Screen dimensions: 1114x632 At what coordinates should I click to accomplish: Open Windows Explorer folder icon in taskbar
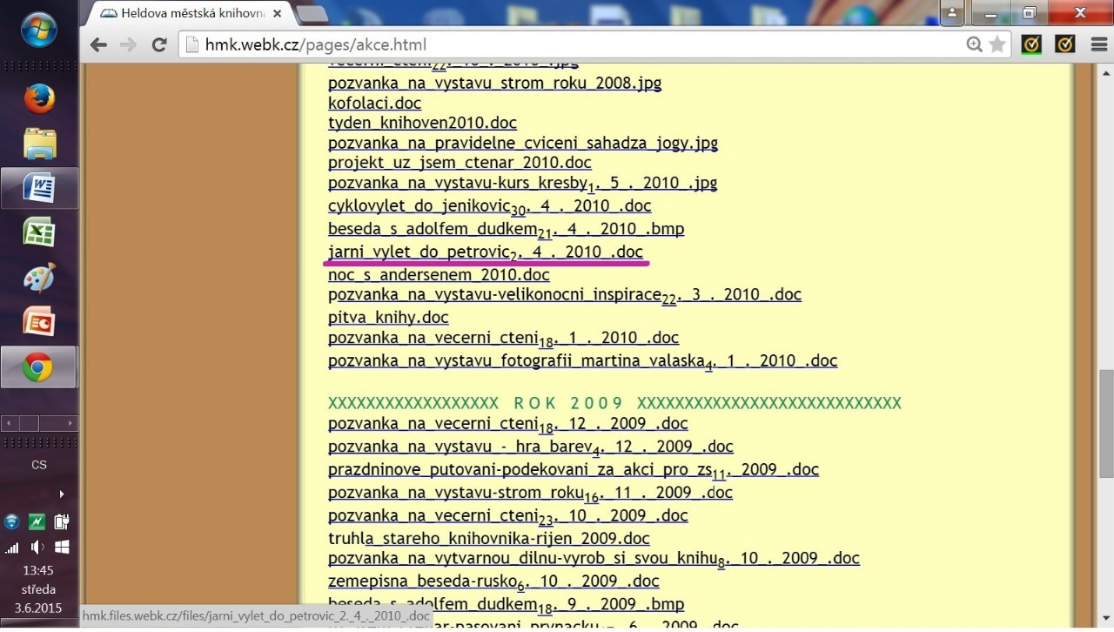(x=39, y=144)
